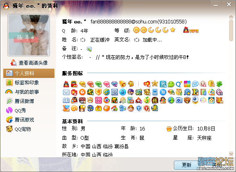Click the green chat bubble service icon
The height and width of the screenshot is (172, 236).
[x=171, y=84]
